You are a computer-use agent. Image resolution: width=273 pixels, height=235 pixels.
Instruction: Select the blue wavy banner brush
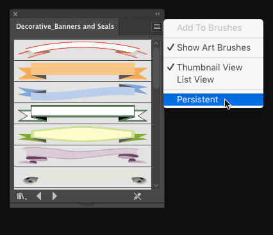click(83, 92)
